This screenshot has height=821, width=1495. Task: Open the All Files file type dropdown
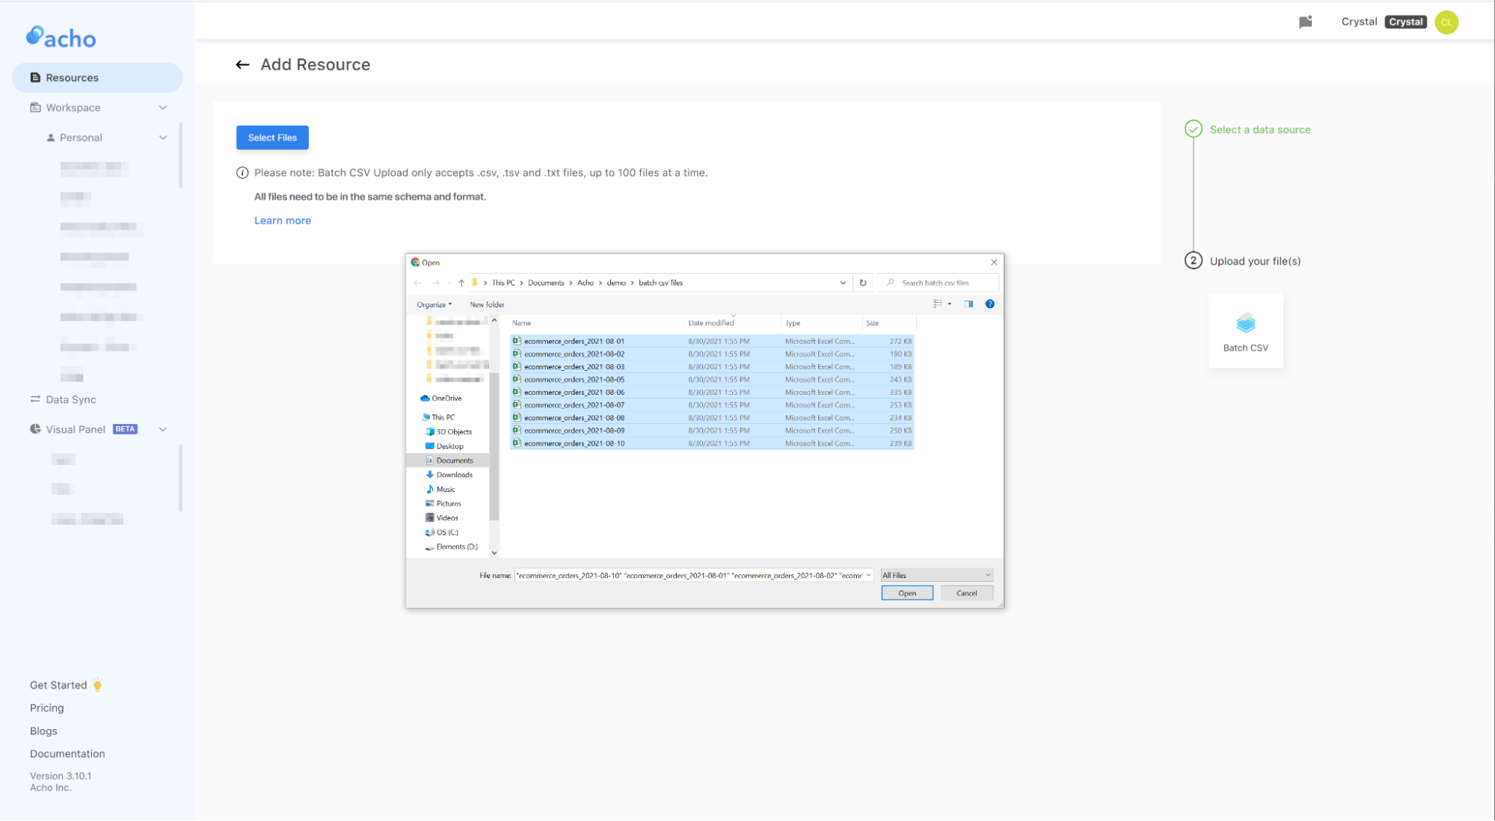[936, 574]
